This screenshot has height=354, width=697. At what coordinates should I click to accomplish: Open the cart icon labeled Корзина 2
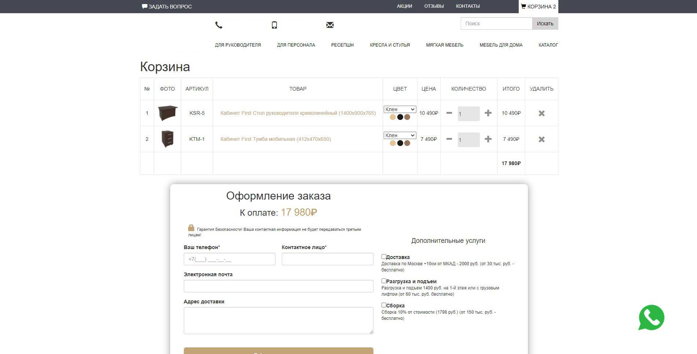coord(539,7)
